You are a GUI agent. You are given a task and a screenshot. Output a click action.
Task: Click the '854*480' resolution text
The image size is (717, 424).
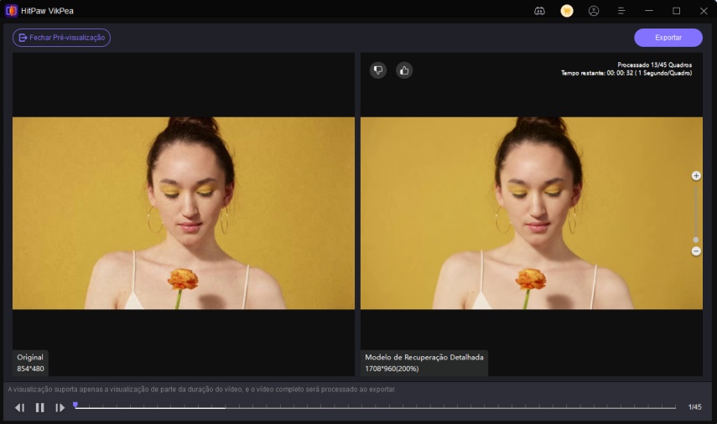coord(31,369)
